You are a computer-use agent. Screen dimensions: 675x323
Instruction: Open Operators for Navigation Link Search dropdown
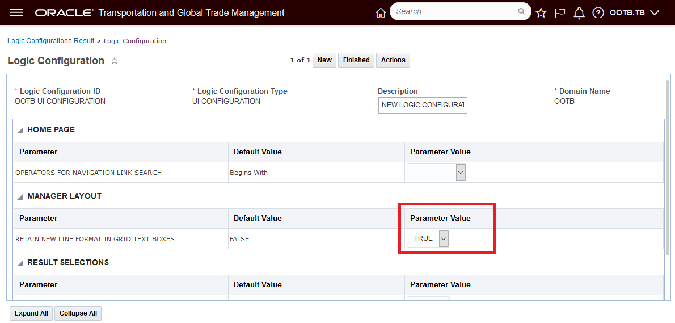(461, 173)
